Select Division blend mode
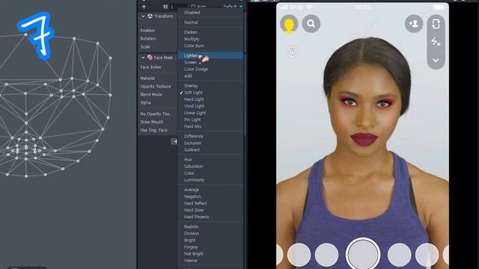 (x=192, y=233)
